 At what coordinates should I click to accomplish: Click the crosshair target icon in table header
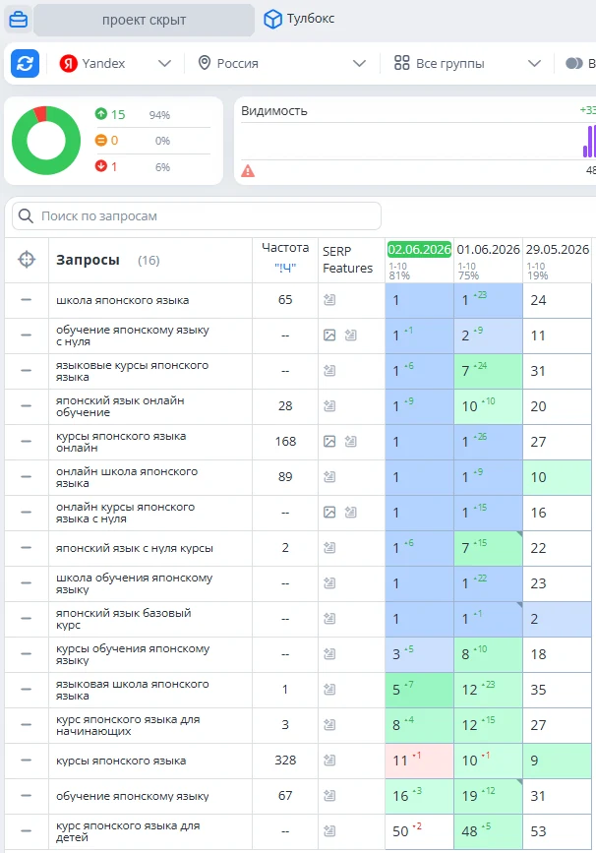(27, 260)
